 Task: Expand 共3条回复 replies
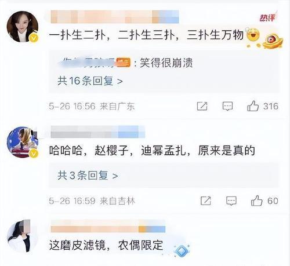click(88, 176)
